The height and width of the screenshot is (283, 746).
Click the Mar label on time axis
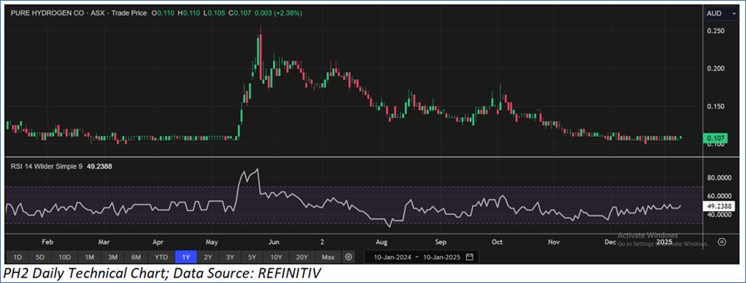[104, 242]
